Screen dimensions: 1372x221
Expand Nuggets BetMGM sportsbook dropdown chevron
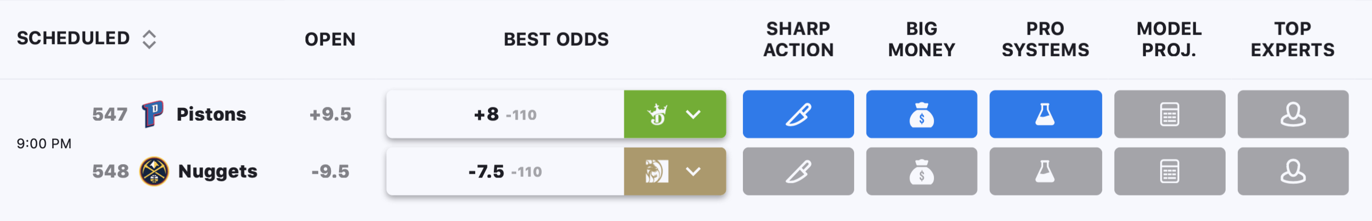[693, 172]
